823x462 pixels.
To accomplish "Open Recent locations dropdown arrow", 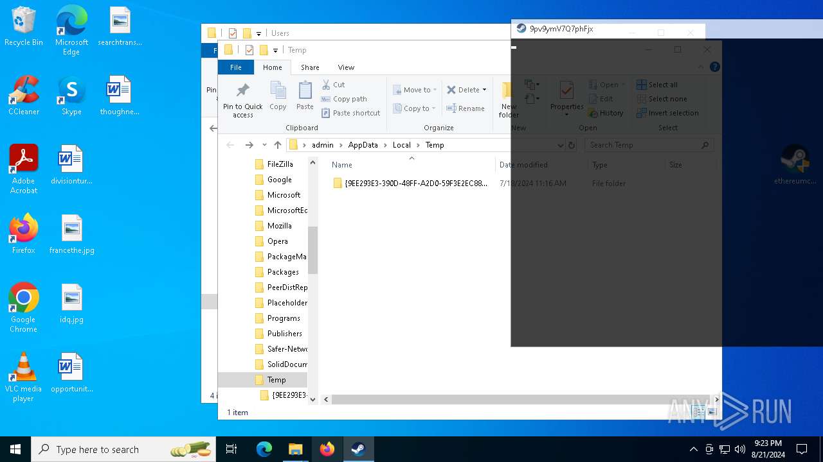I will pyautogui.click(x=264, y=145).
